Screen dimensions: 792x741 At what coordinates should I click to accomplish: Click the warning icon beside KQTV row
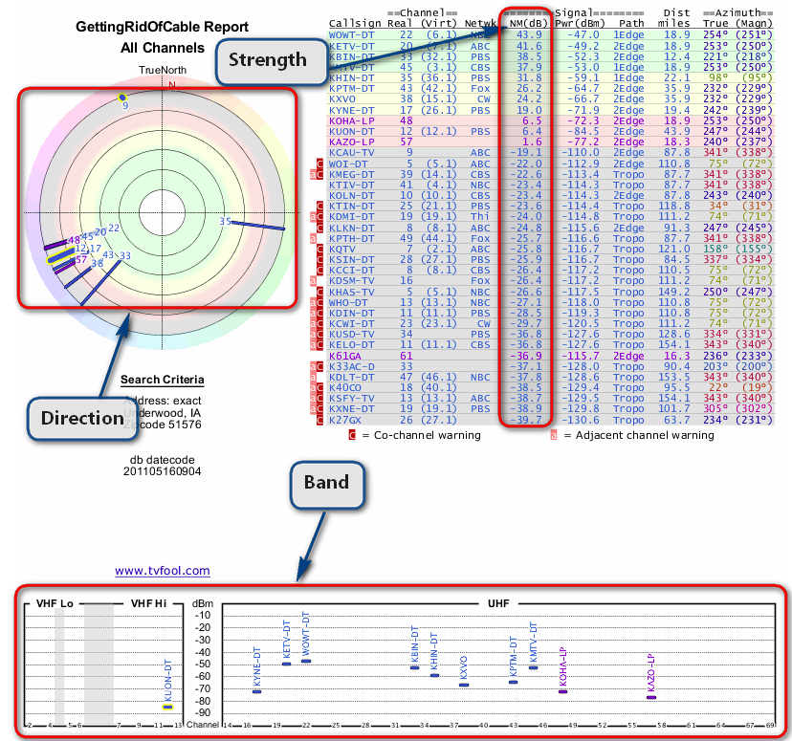[321, 249]
